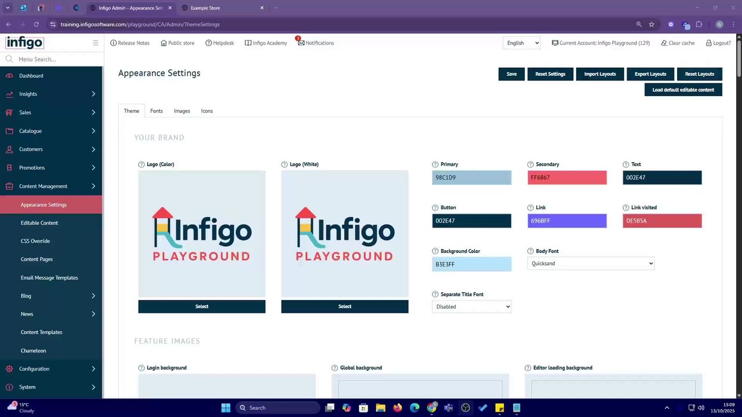742x417 pixels.
Task: Click the help icon beside Global background
Action: click(x=334, y=368)
